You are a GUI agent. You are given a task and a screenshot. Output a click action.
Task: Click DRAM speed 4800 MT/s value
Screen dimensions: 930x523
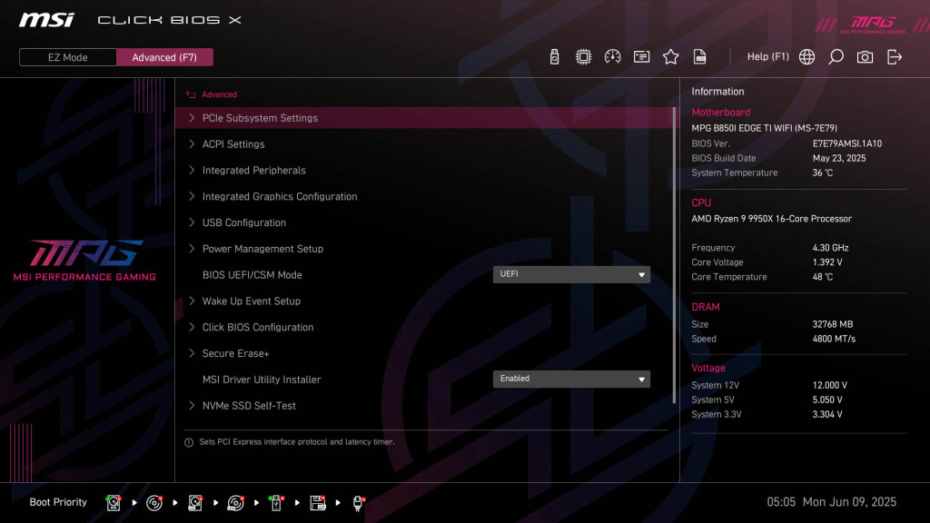(x=834, y=340)
